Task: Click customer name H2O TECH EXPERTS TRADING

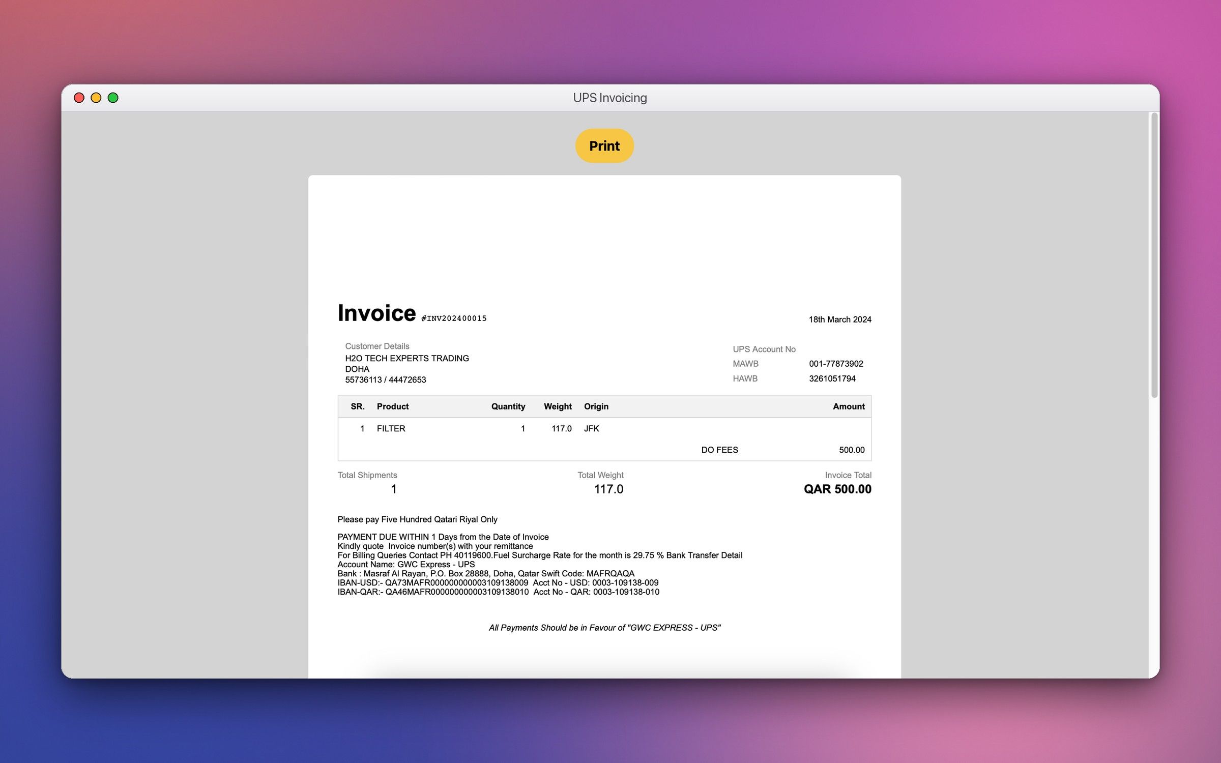Action: pos(407,358)
